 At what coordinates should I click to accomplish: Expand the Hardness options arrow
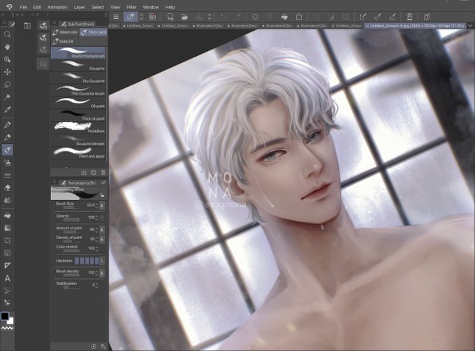[x=102, y=261]
